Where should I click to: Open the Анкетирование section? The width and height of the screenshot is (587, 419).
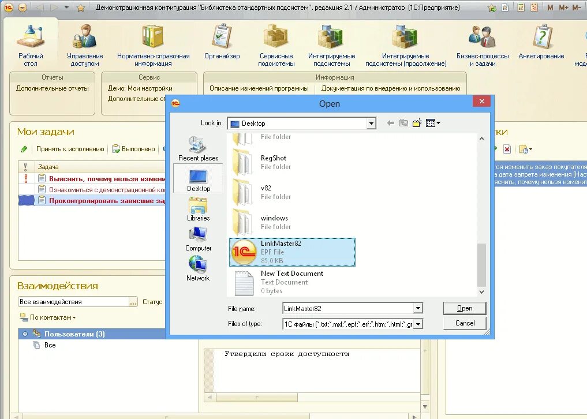point(541,41)
